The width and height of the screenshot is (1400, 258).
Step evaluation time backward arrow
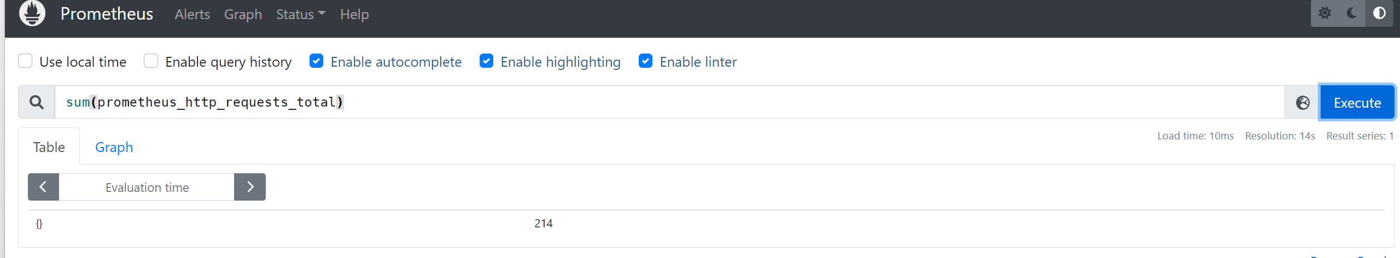(x=43, y=187)
